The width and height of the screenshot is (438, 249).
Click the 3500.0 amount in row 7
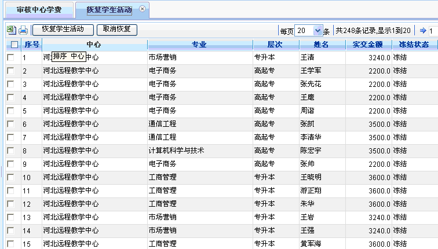pyautogui.click(x=379, y=138)
